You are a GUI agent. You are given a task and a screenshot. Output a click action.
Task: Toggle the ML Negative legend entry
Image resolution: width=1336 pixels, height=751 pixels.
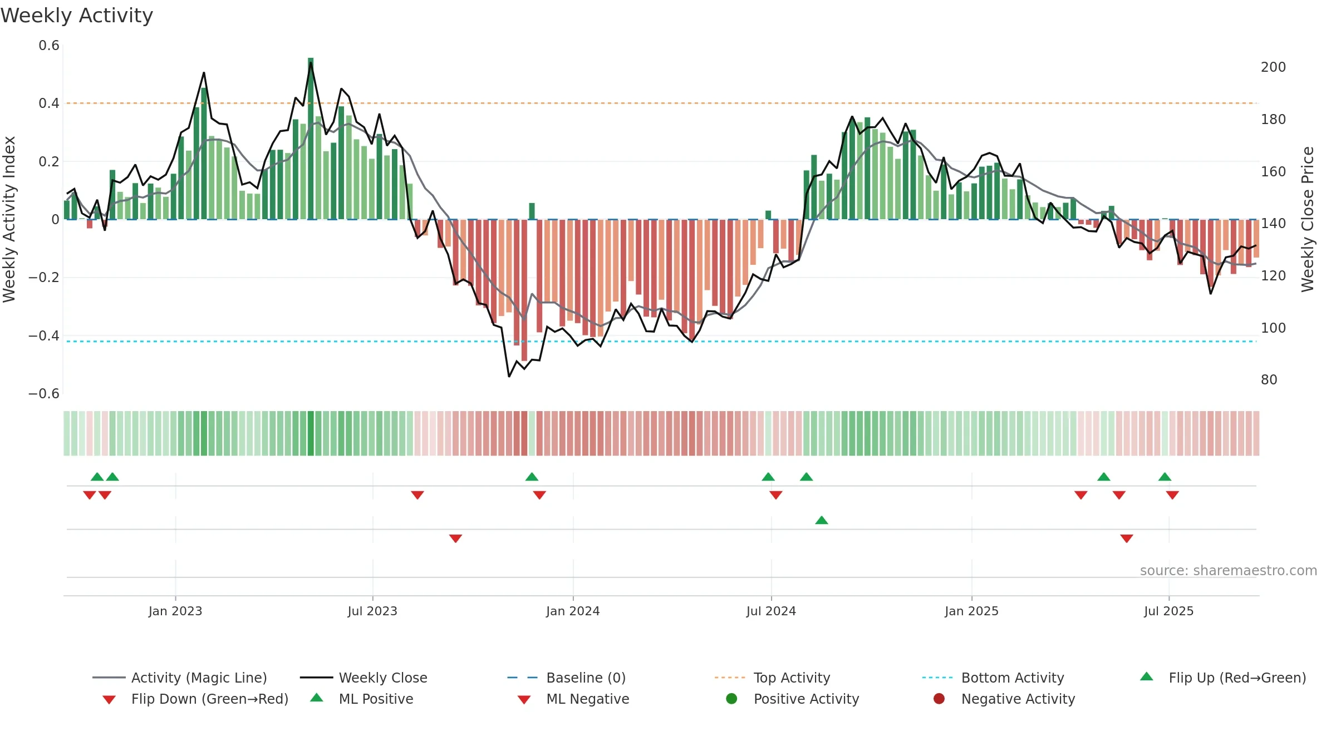tap(573, 699)
